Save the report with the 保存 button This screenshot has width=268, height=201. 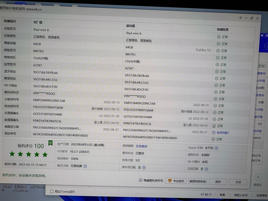[x=218, y=182]
